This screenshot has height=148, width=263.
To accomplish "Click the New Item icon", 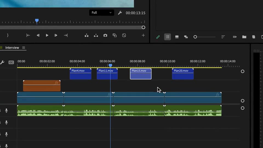I will [x=254, y=37].
